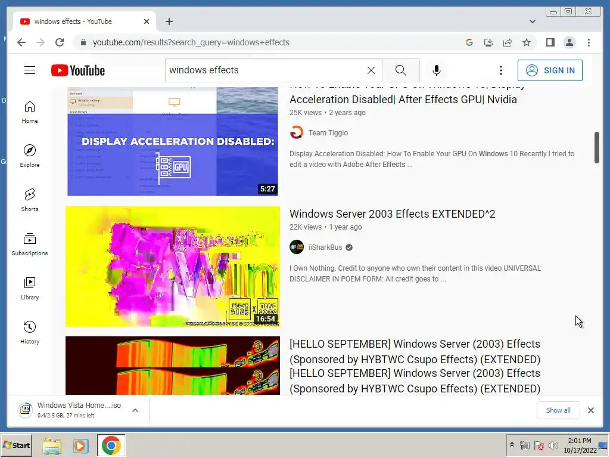The image size is (610, 458).
Task: Click the page vertical scrollbar thumb
Action: click(x=596, y=148)
